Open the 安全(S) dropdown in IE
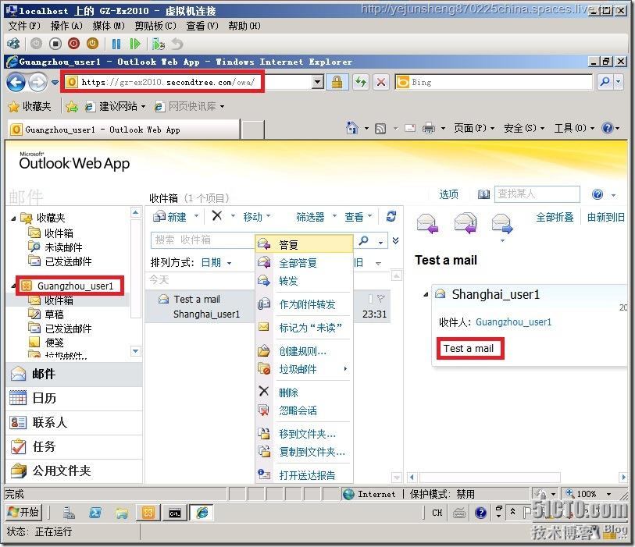This screenshot has width=635, height=547. [524, 128]
